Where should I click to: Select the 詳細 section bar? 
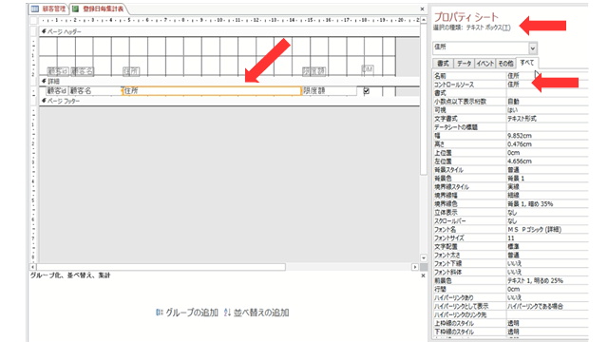pos(229,82)
